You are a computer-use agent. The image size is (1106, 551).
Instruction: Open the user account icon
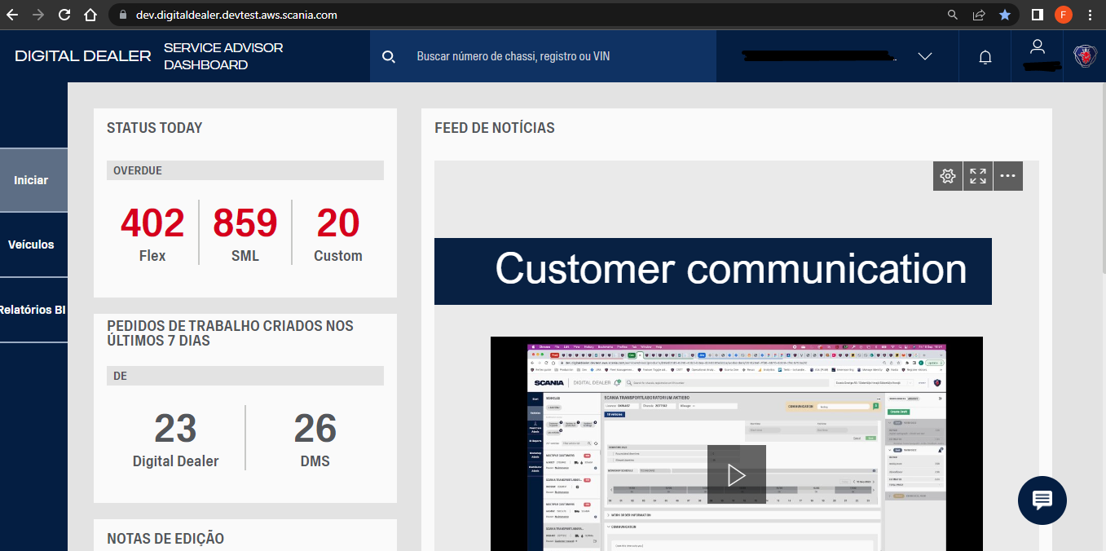point(1037,46)
